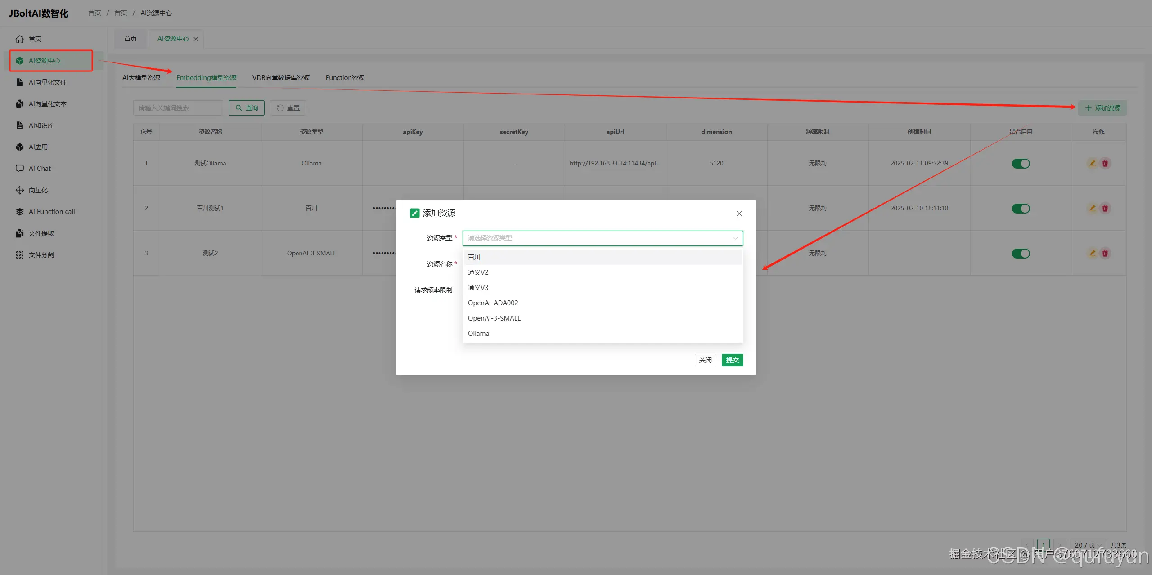The image size is (1152, 575).
Task: Toggle the enable switch for 百川测试1
Action: tap(1021, 209)
